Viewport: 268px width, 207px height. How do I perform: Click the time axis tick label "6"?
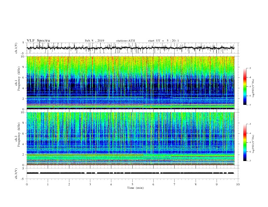[153, 184]
